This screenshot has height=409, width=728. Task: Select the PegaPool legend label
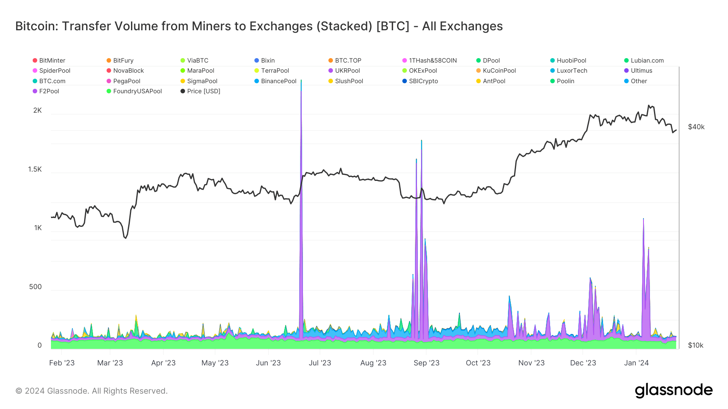(x=127, y=81)
